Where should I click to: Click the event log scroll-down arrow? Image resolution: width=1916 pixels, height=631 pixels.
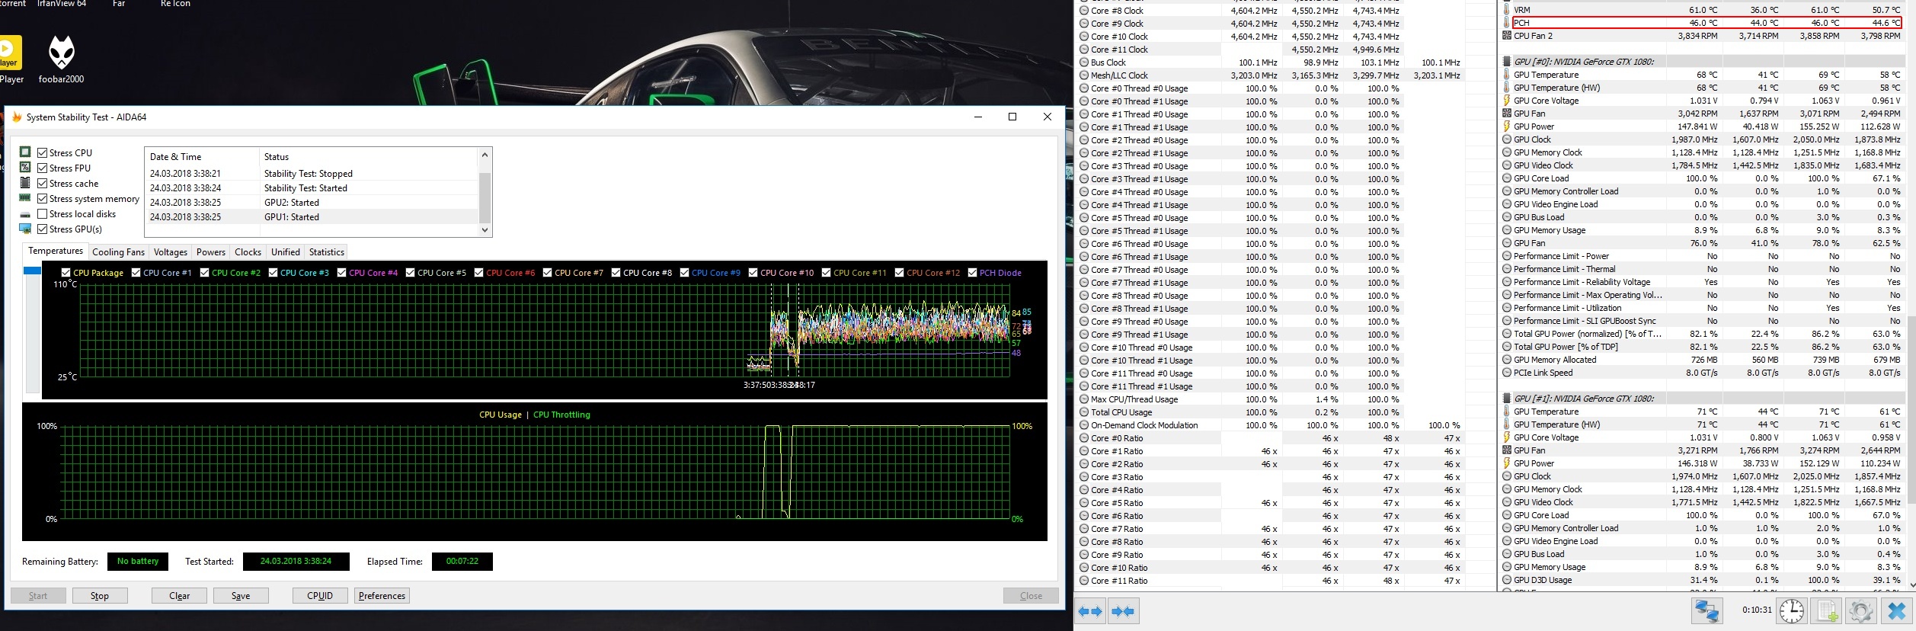tap(485, 229)
